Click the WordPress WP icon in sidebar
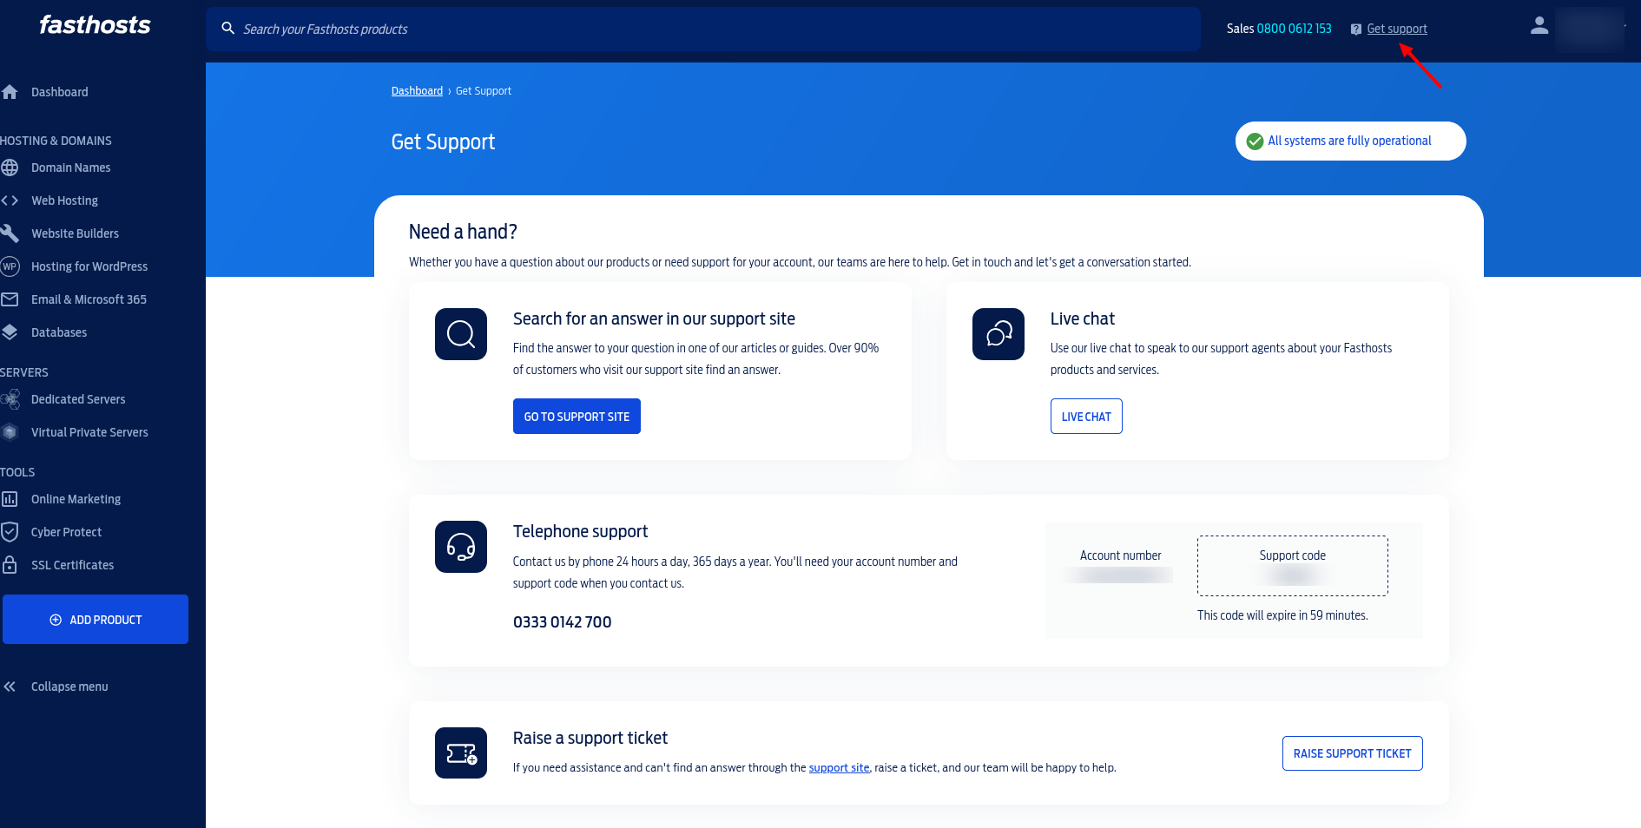Image resolution: width=1641 pixels, height=828 pixels. click(x=10, y=266)
